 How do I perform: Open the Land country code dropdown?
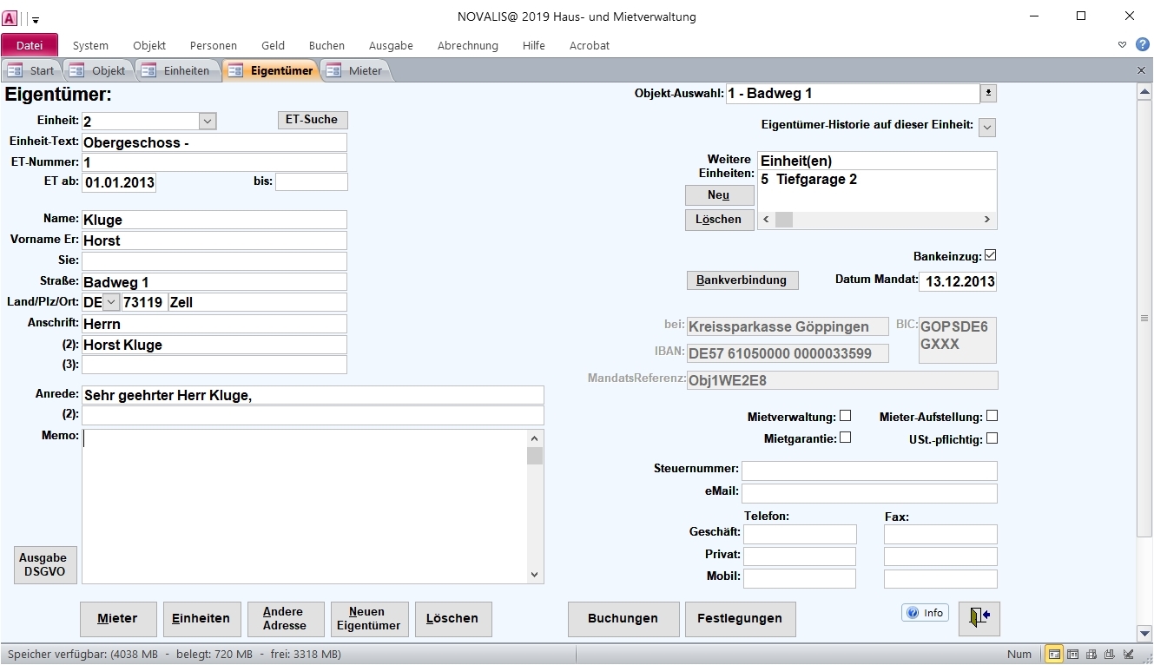[x=112, y=302]
